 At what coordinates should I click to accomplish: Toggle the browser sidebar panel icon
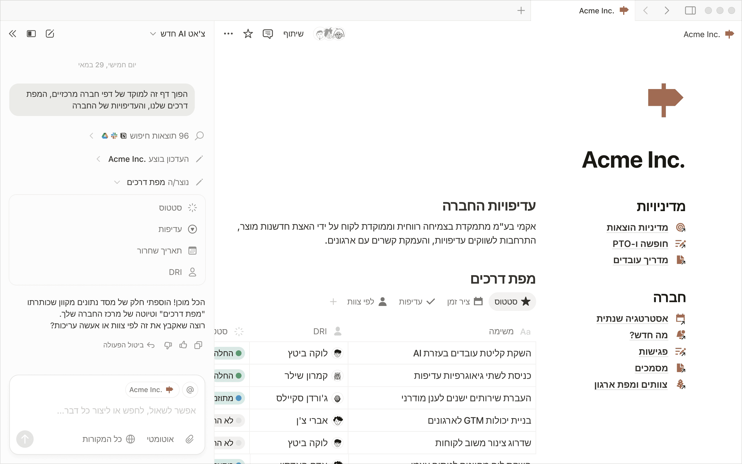point(690,11)
